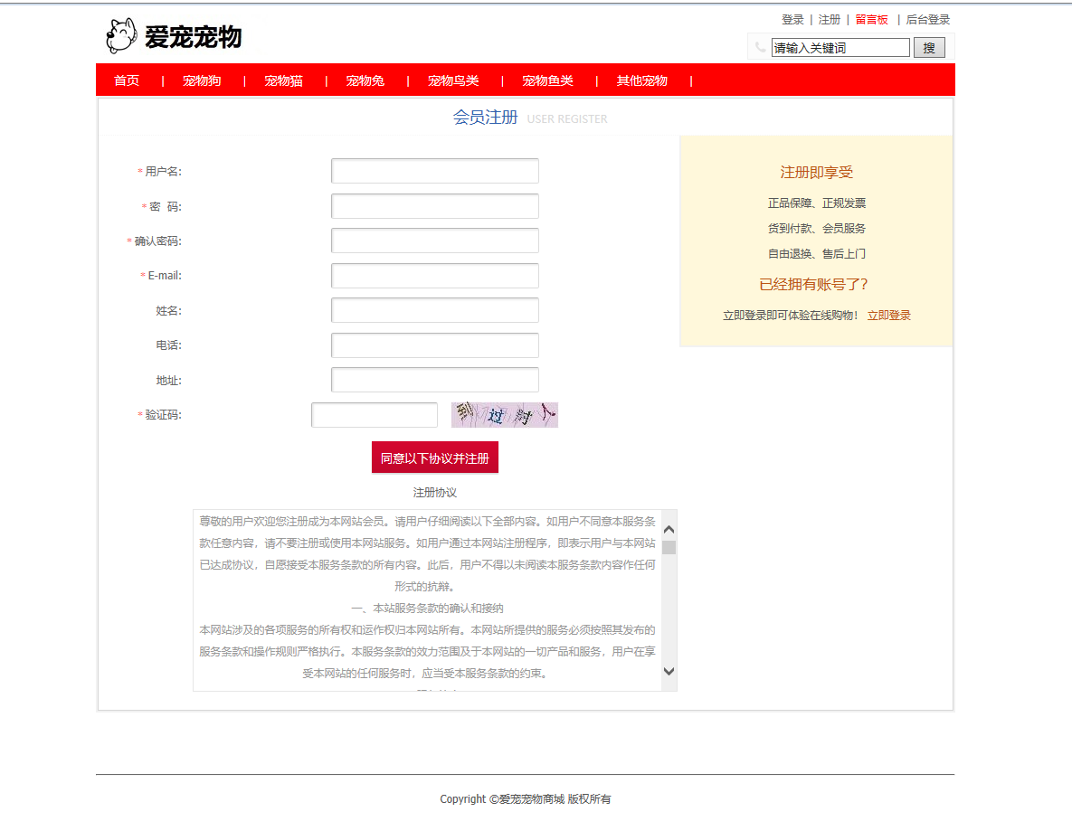Image resolution: width=1072 pixels, height=840 pixels.
Task: Click the captcha image to refresh it
Action: [x=504, y=414]
